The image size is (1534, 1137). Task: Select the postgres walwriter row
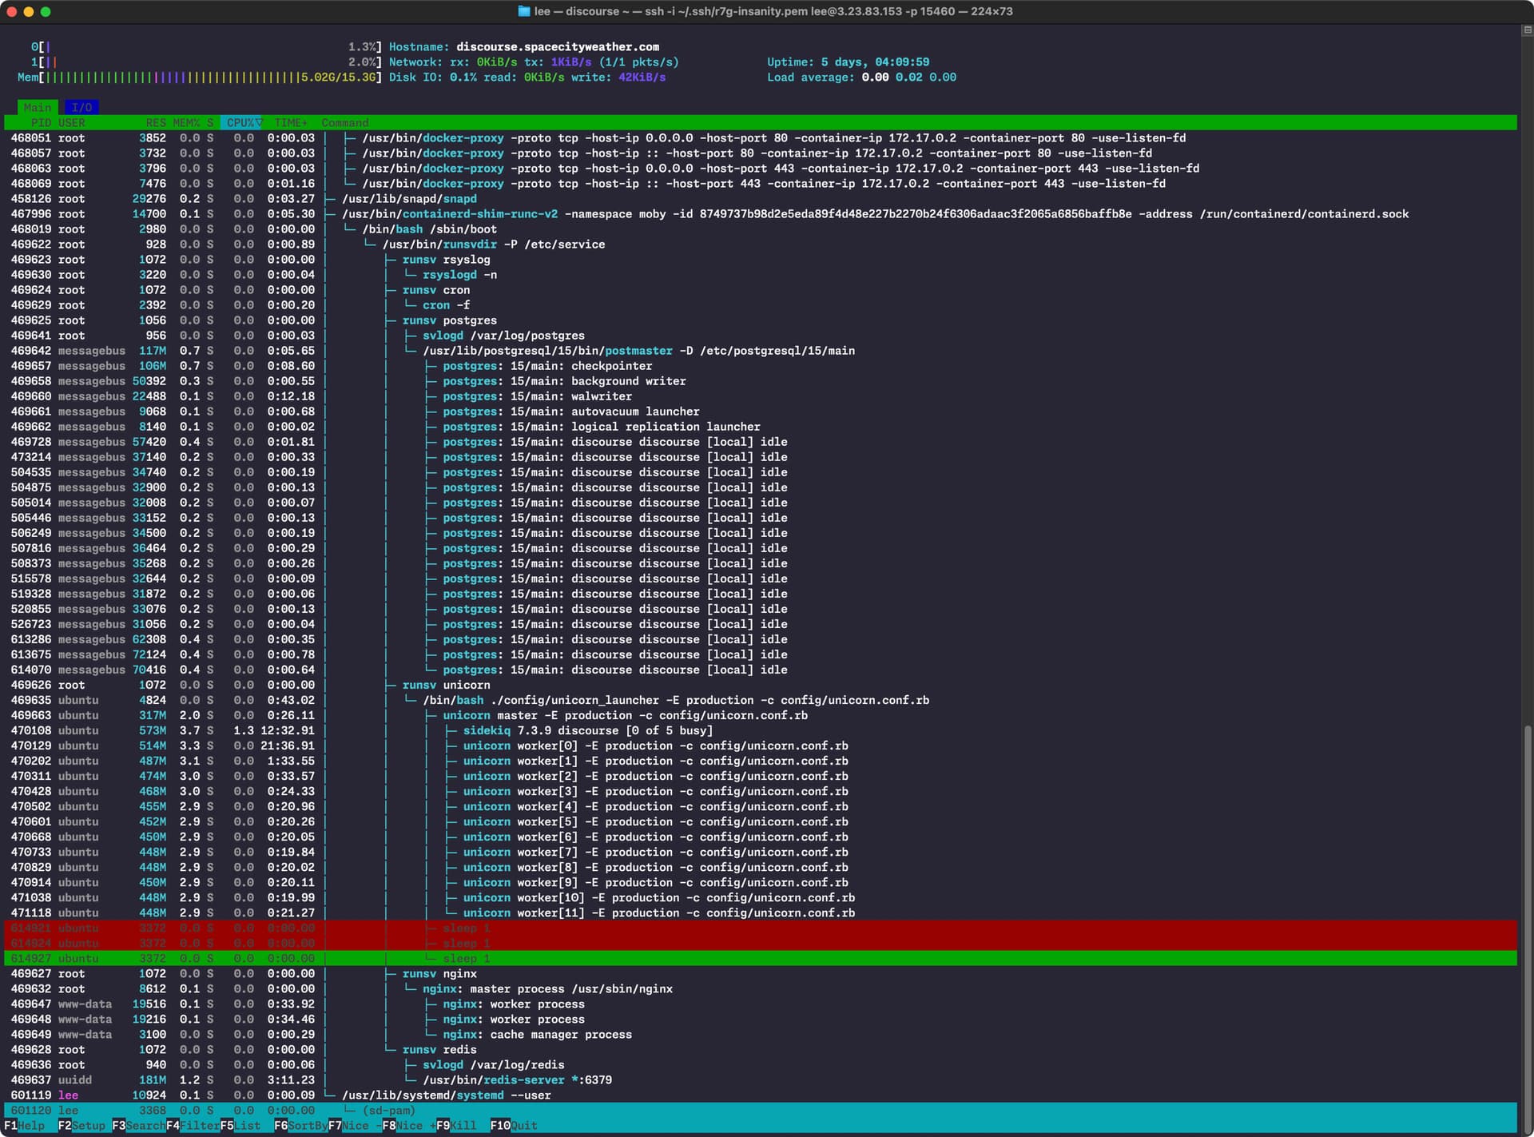(x=760, y=396)
